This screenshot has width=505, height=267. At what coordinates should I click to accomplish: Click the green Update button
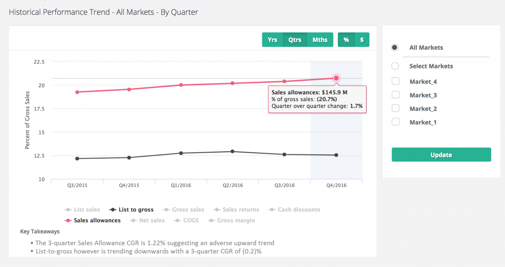[x=441, y=155]
